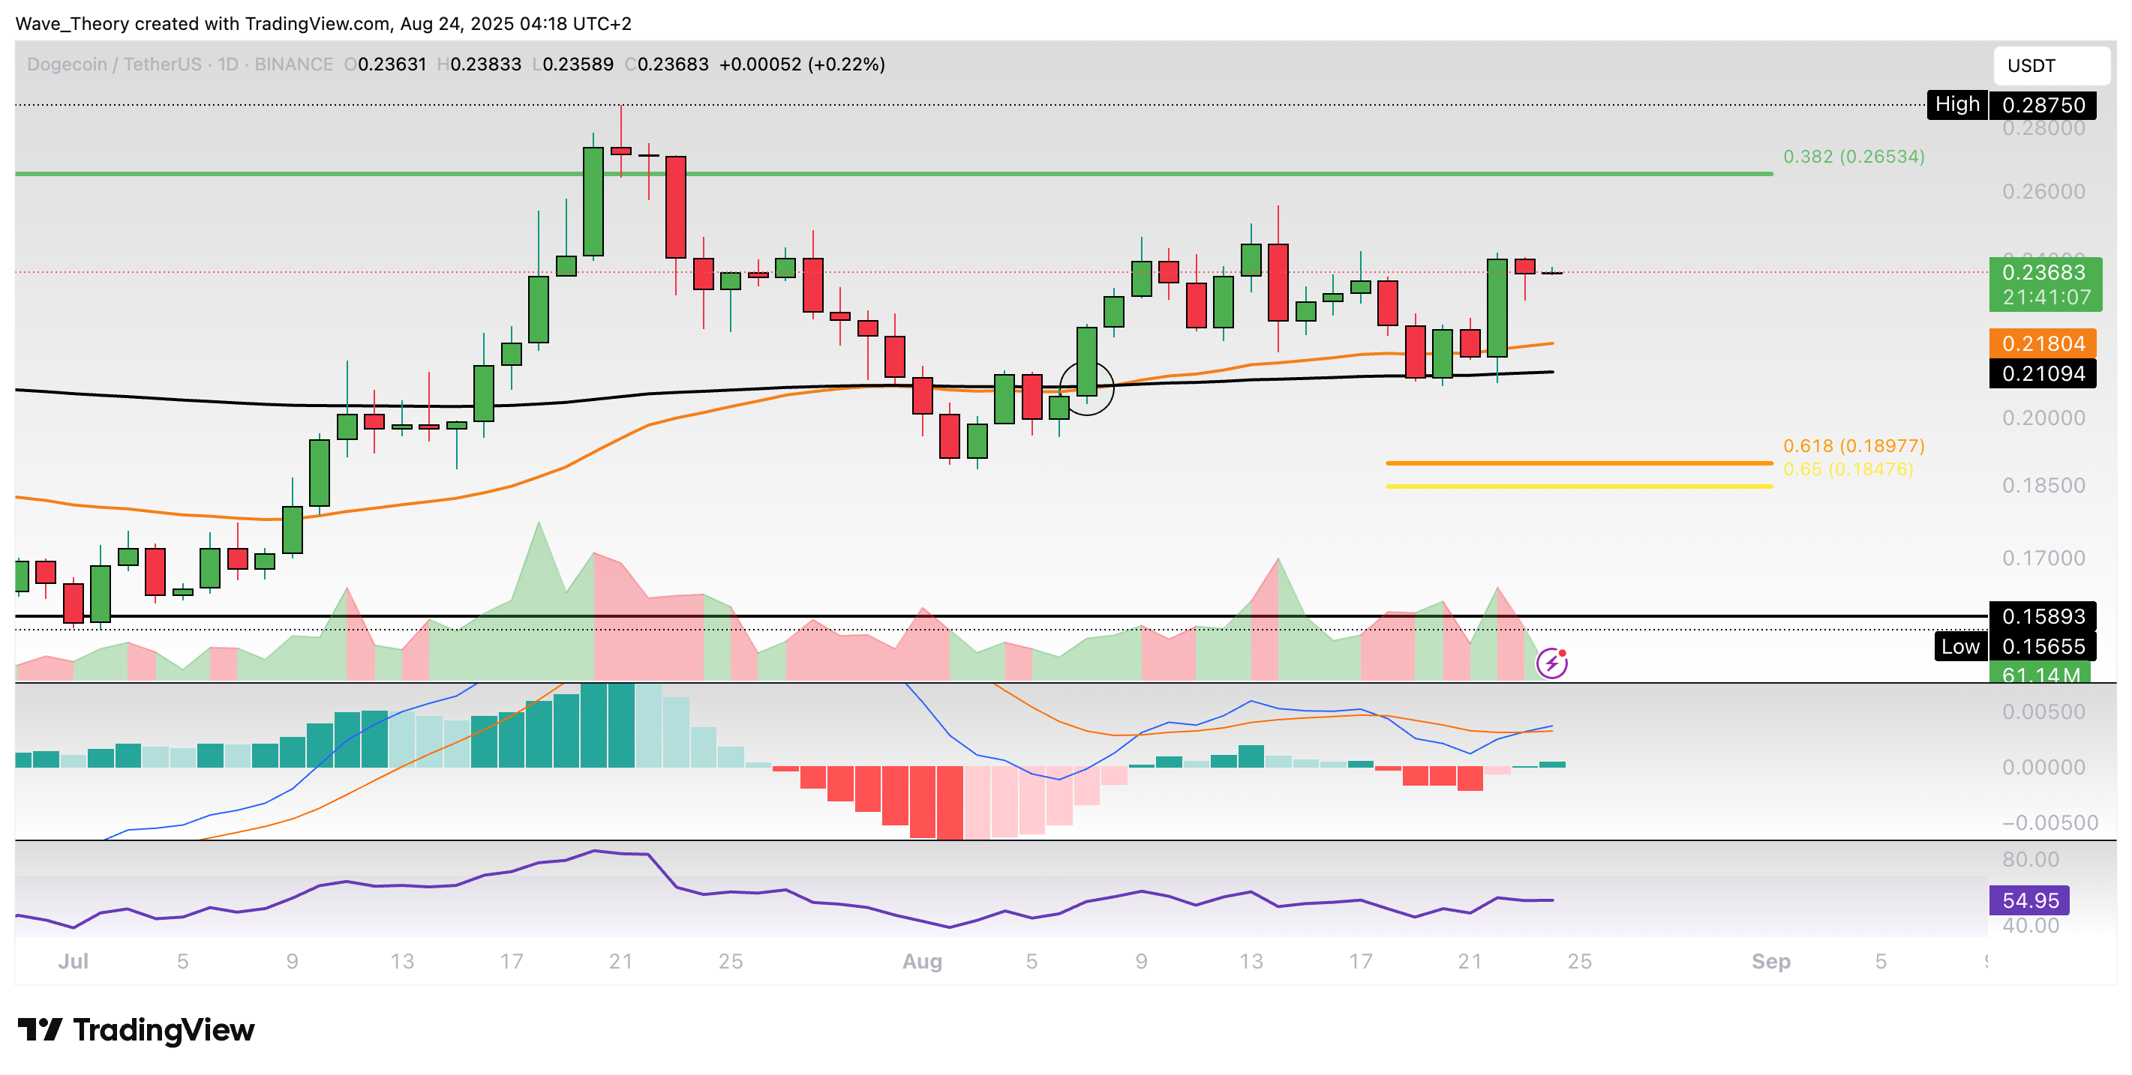Click the TradingView wordmark text
This screenshot has width=2132, height=1075.
164,1029
